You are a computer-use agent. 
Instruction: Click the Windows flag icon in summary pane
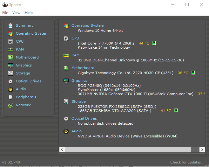pos(66,26)
